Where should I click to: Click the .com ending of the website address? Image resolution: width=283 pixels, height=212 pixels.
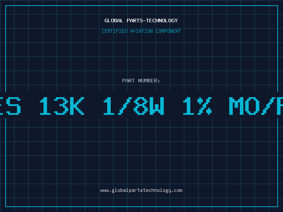pos(177,190)
